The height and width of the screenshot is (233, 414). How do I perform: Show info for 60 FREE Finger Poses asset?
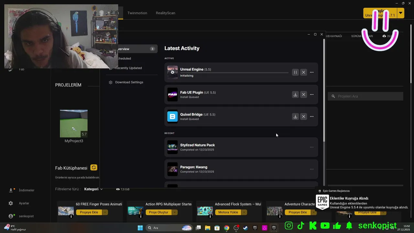pyautogui.click(x=71, y=216)
